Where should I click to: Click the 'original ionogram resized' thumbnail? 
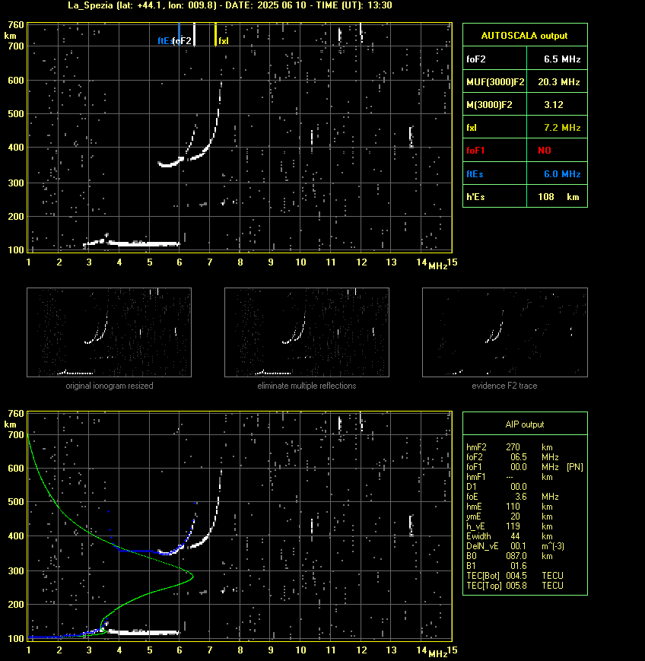coord(110,332)
